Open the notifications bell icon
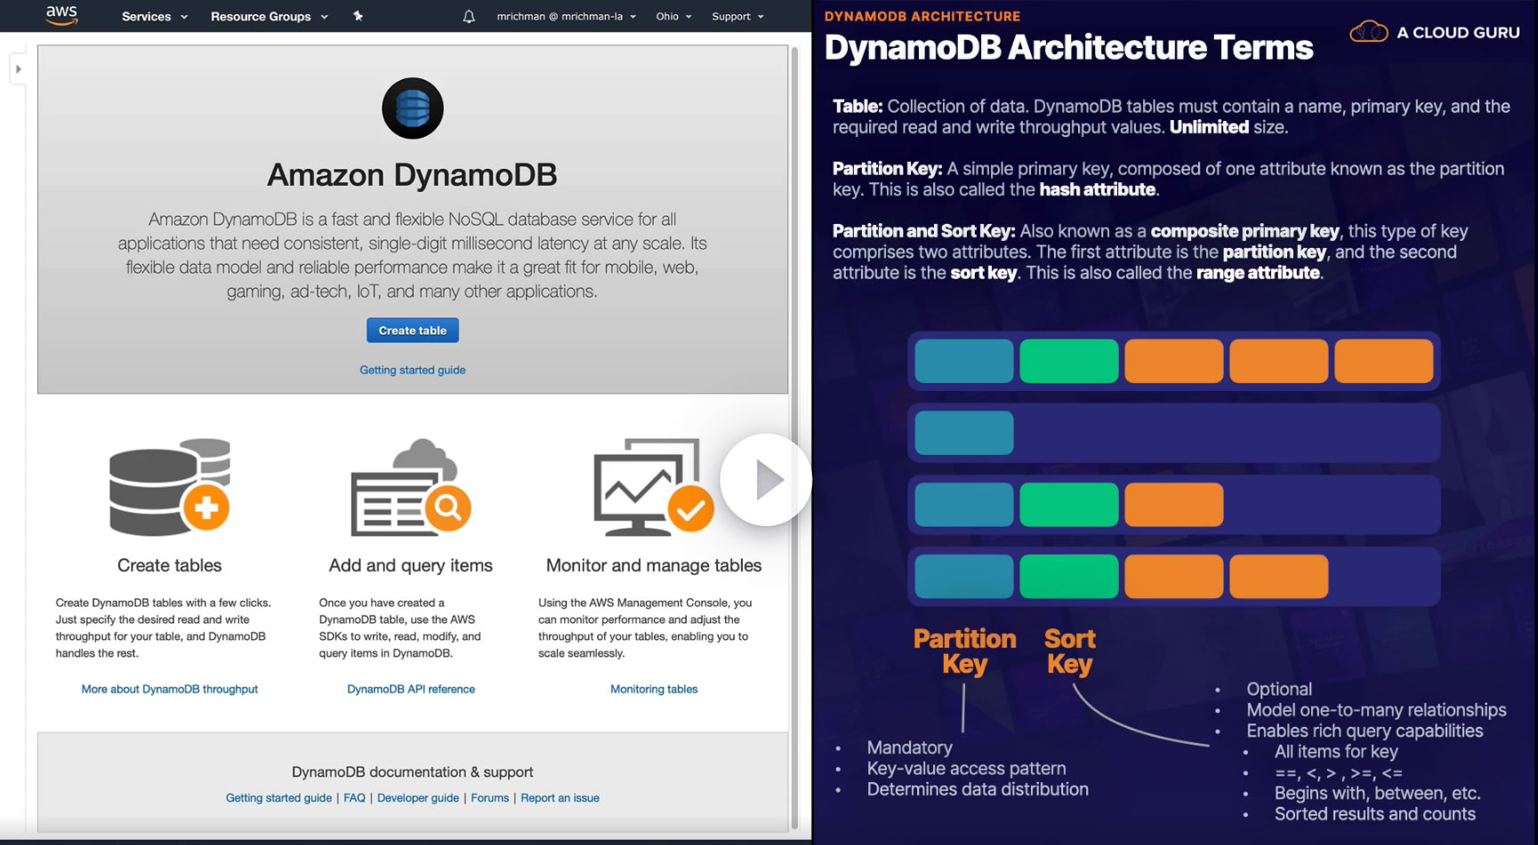This screenshot has width=1538, height=845. pos(469,17)
